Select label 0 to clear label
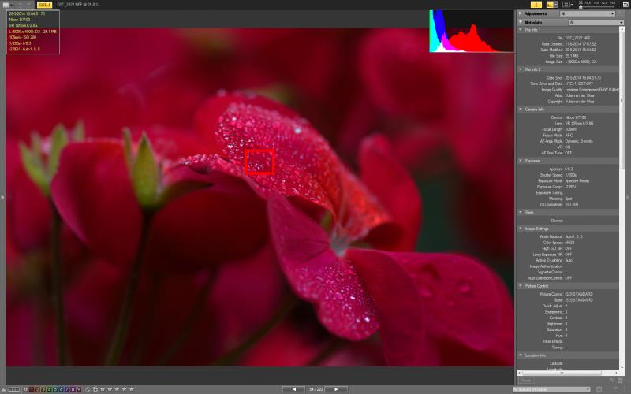Viewport: 631px width, 394px height. coord(25,389)
